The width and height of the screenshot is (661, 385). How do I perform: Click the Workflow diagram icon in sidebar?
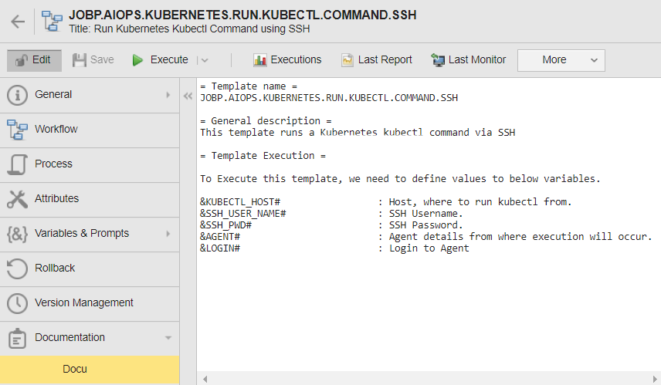[17, 130]
